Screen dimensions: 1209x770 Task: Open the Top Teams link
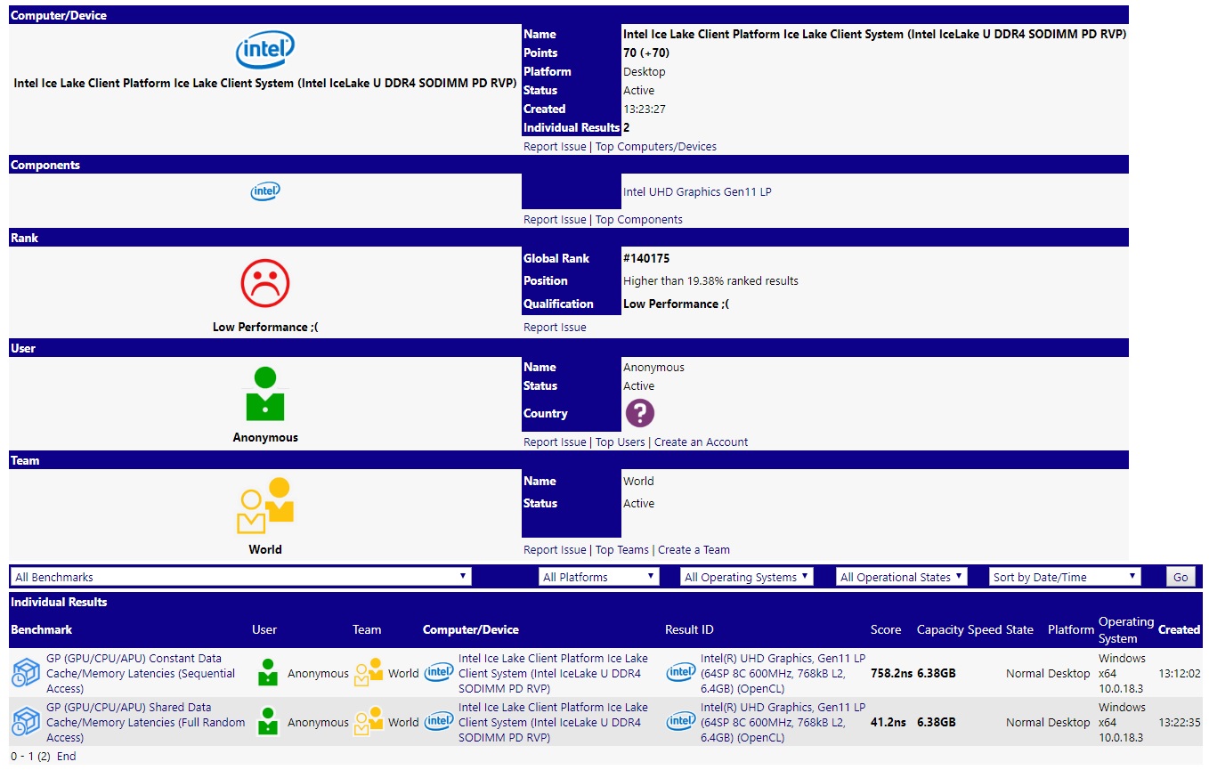622,550
